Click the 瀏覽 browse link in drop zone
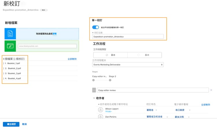The height and width of the screenshot is (130, 217). [x=55, y=34]
